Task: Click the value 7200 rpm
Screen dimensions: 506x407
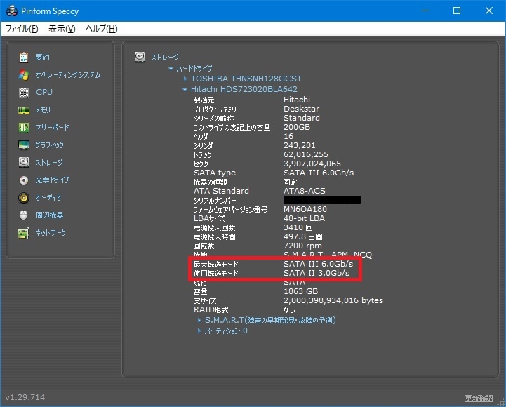Action: point(302,246)
